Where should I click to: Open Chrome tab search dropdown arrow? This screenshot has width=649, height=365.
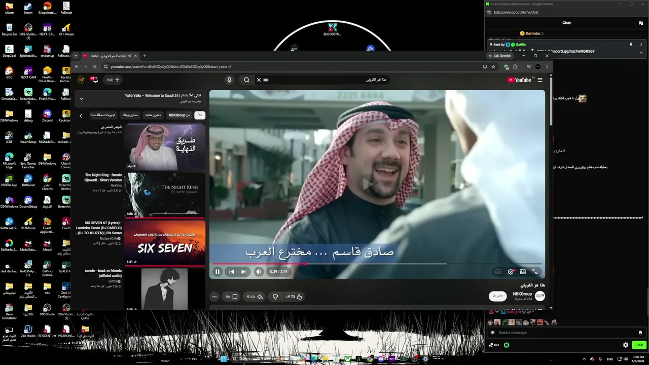point(76,56)
